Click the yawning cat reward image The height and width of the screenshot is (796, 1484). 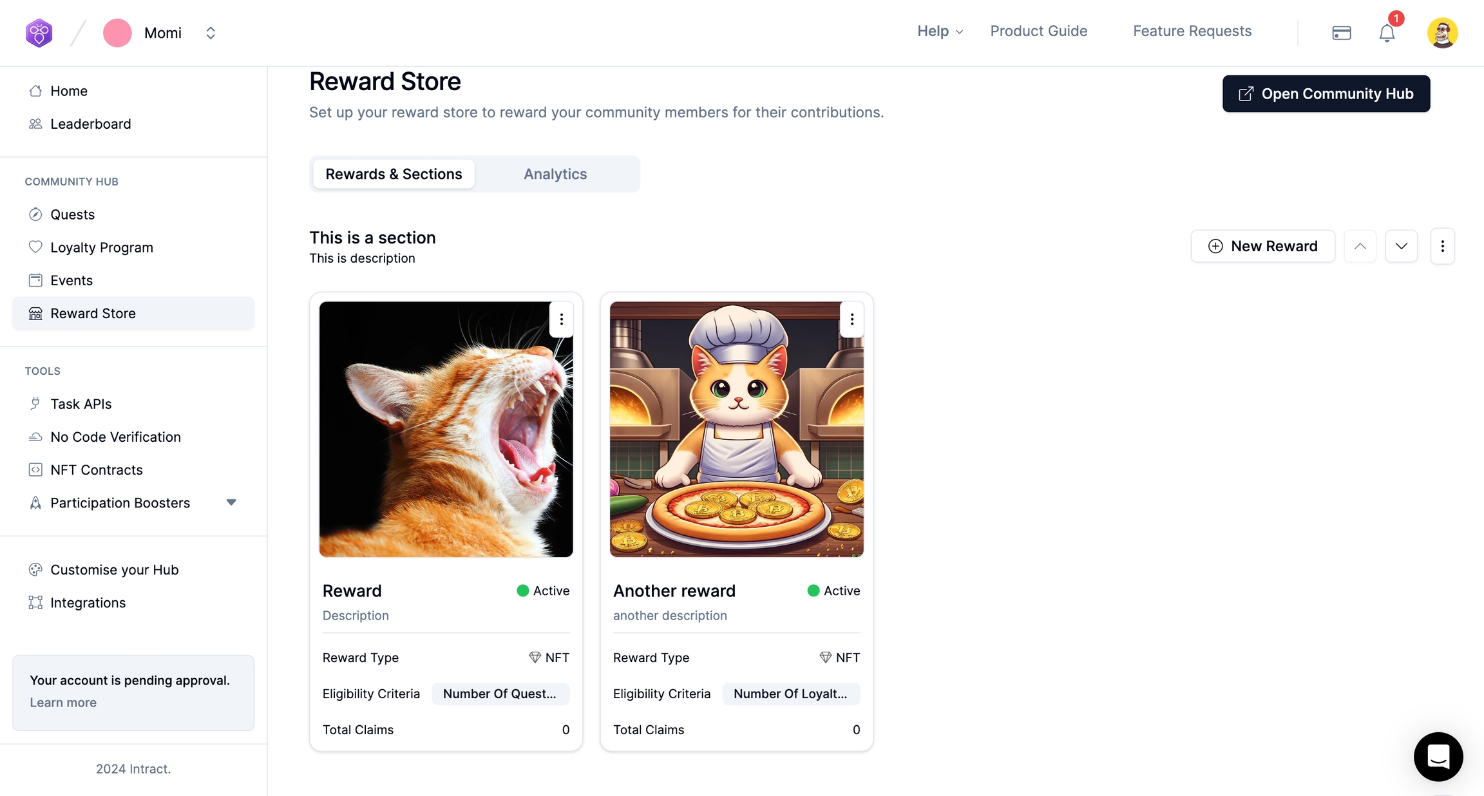pyautogui.click(x=446, y=430)
